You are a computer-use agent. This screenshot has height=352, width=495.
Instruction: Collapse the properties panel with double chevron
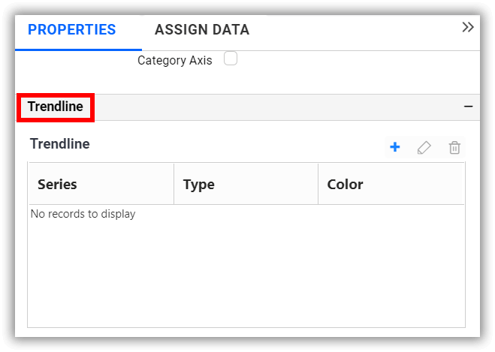[468, 28]
